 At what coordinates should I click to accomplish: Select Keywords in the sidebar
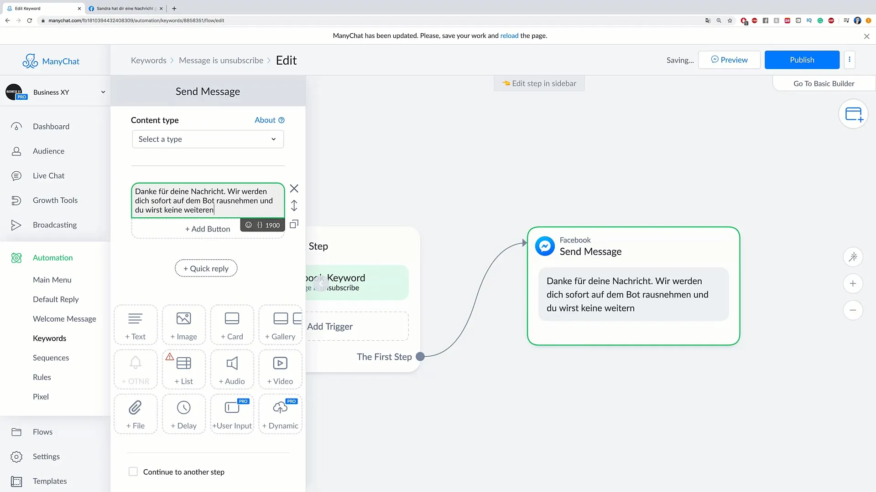49,338
